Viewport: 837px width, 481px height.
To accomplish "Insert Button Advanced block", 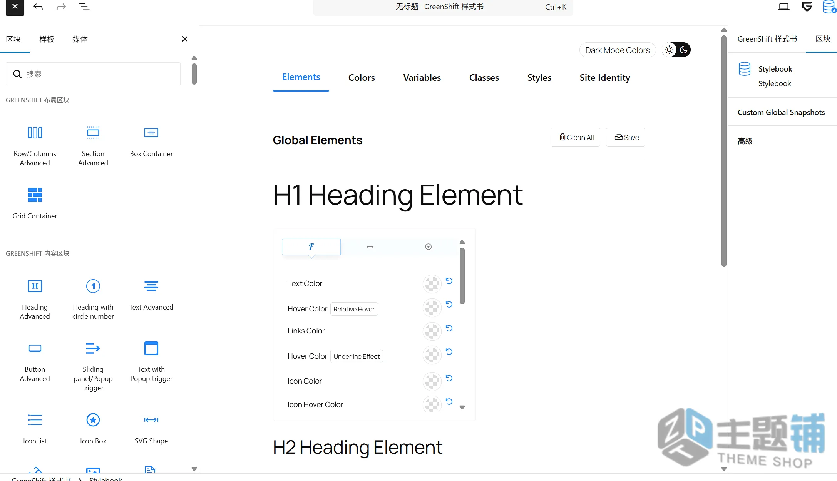I will (x=35, y=361).
